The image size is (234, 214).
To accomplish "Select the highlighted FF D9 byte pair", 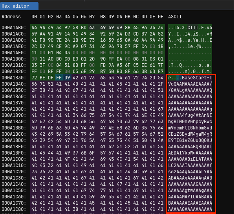I will pos(64,78).
